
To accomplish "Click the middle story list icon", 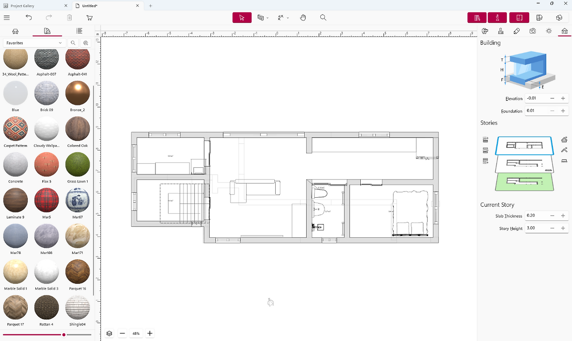I will click(486, 150).
